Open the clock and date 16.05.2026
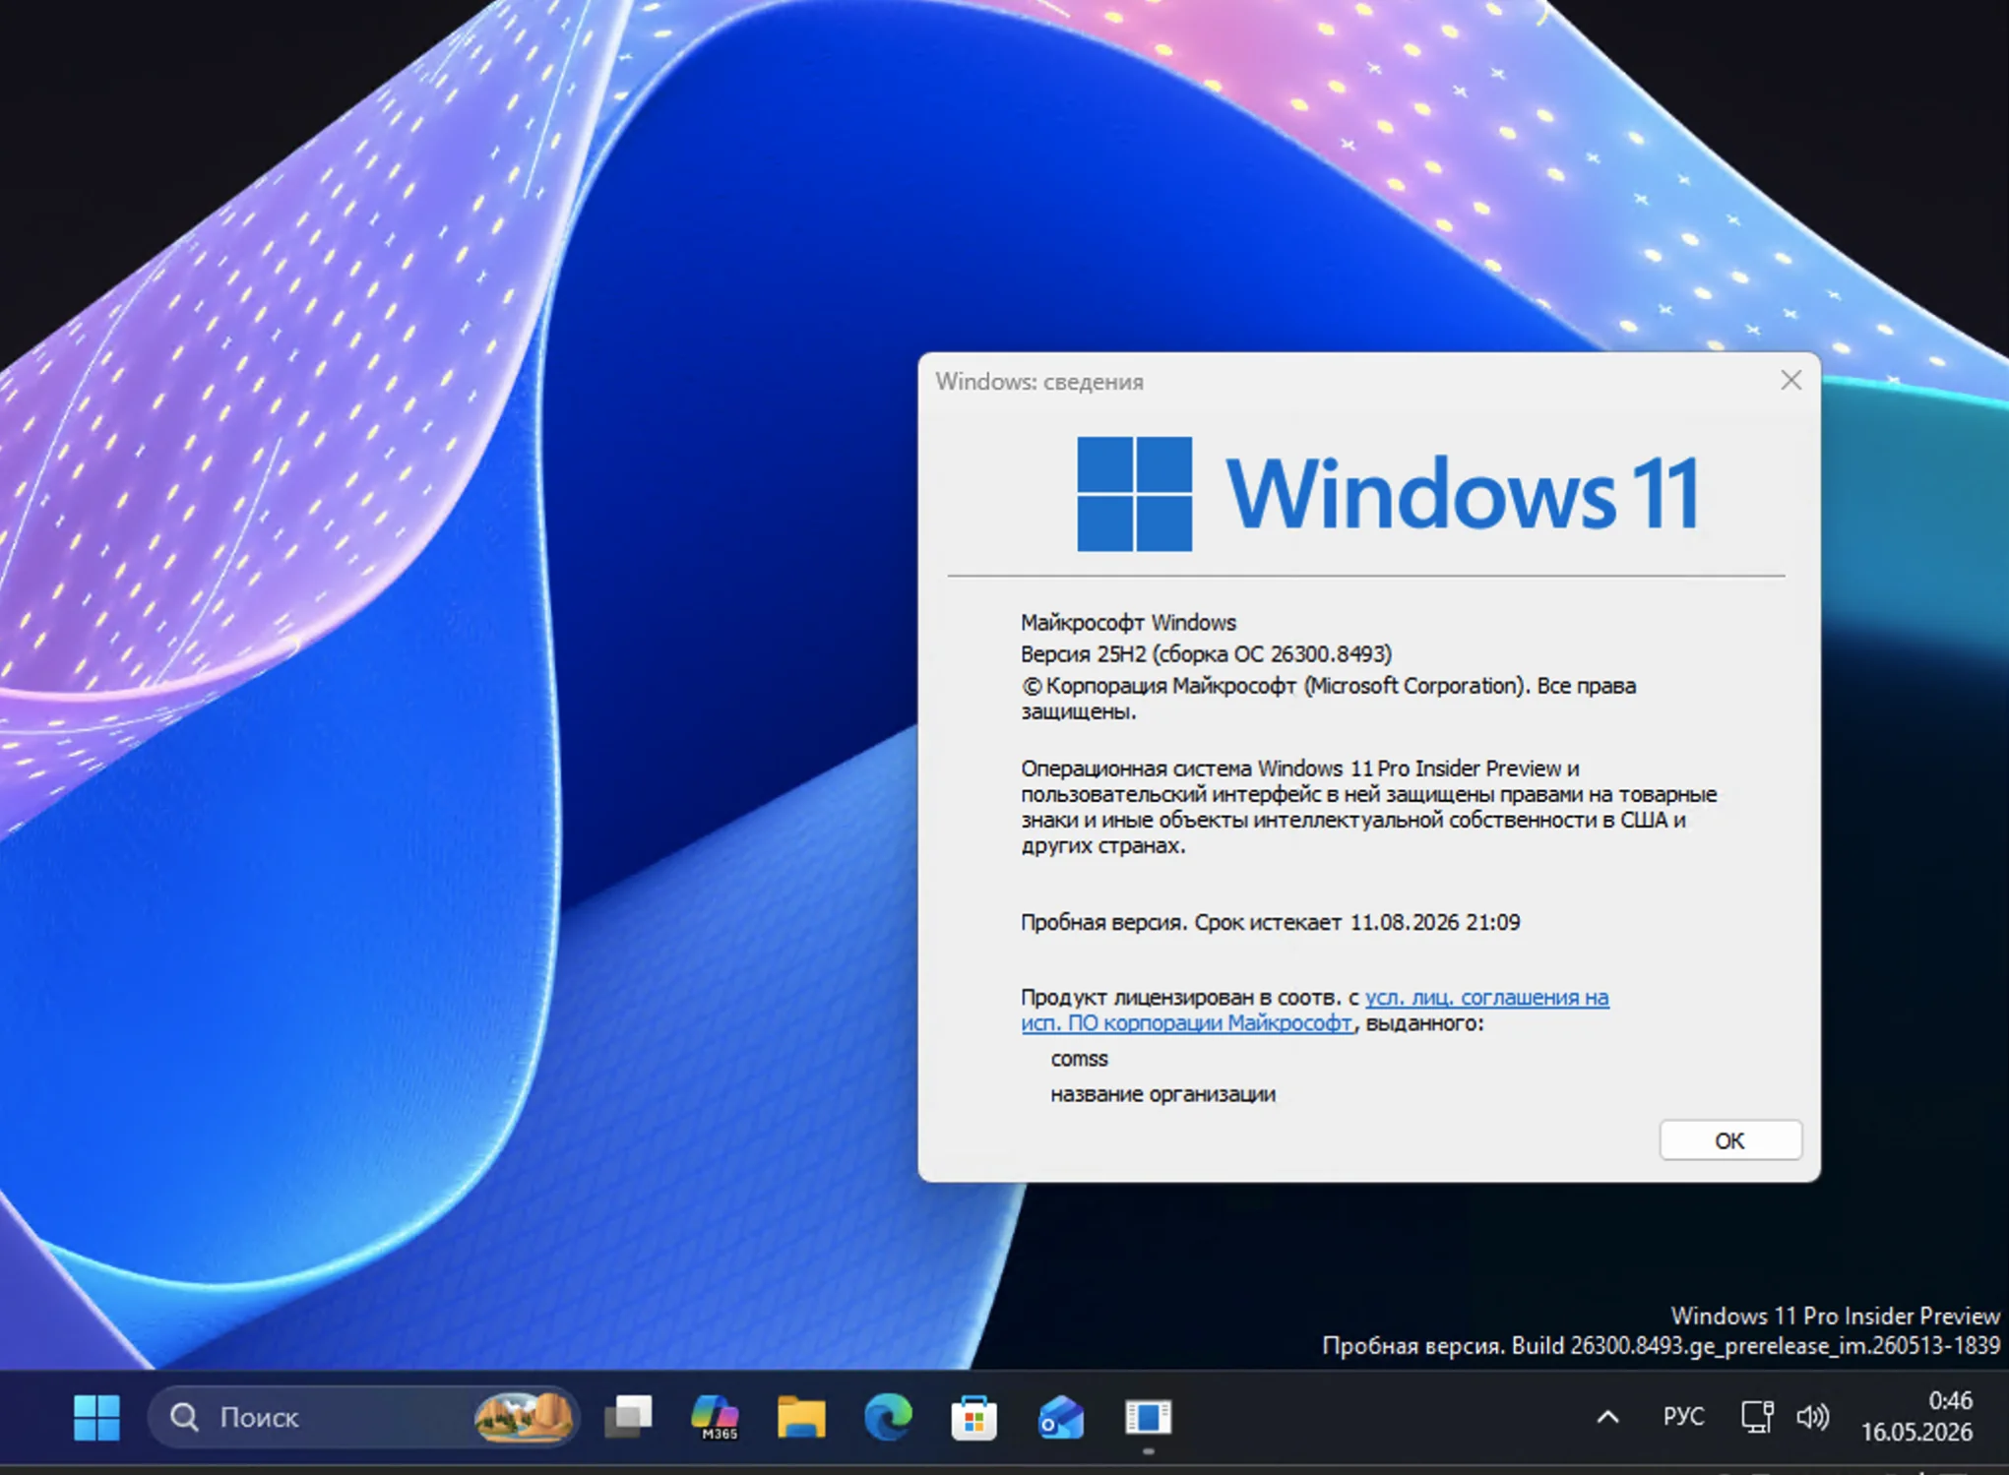The image size is (2009, 1475). 1916,1417
